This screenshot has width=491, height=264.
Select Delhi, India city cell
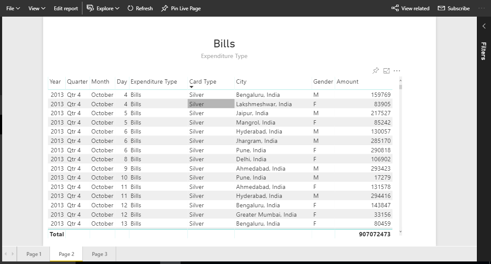[x=273, y=159]
